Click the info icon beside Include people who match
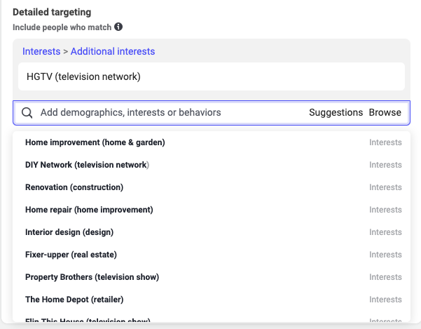The height and width of the screenshot is (329, 421). [x=118, y=27]
